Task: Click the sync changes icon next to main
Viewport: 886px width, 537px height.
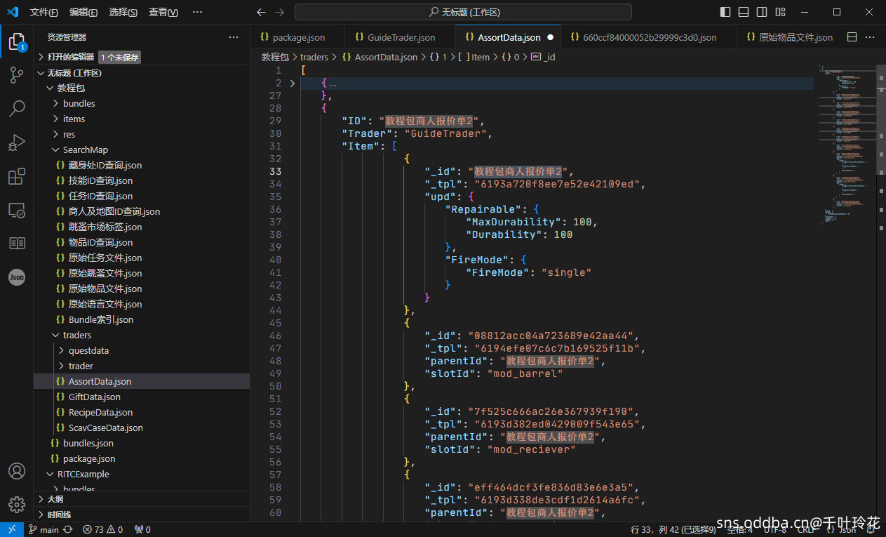Action: (68, 530)
